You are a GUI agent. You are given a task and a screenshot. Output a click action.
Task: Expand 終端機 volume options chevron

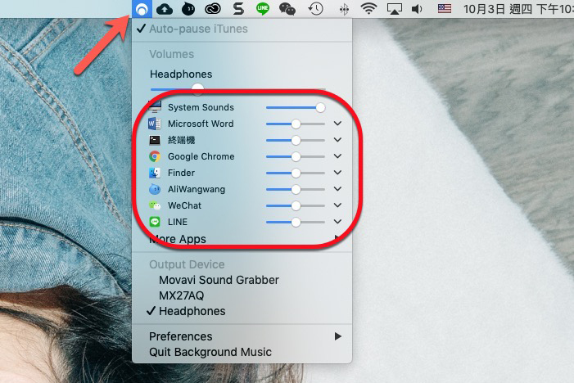point(337,140)
